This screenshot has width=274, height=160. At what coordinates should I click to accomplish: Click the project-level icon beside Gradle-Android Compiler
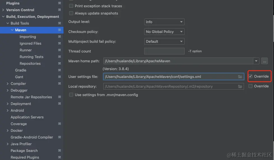pos(59,137)
